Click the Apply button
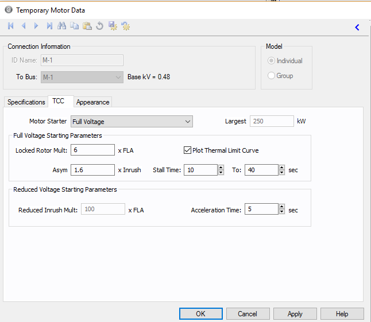 click(295, 314)
